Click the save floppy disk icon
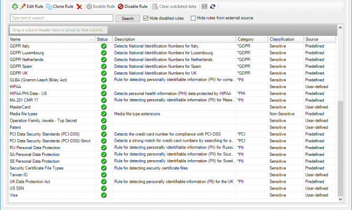The width and height of the screenshot is (352, 210). click(x=204, y=6)
